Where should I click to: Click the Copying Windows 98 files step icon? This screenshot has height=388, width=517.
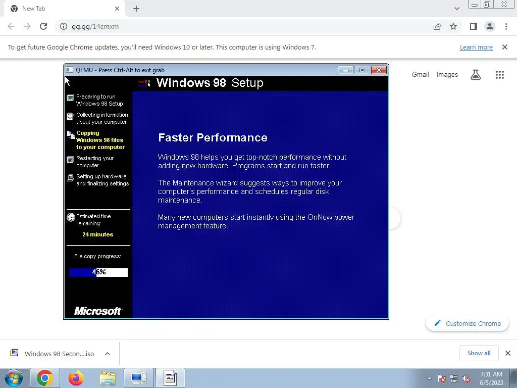click(x=71, y=134)
